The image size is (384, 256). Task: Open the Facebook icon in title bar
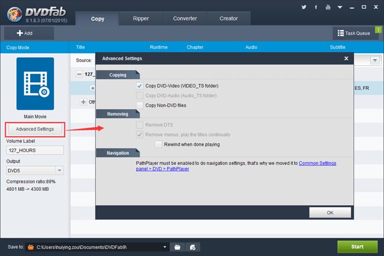pos(316,7)
